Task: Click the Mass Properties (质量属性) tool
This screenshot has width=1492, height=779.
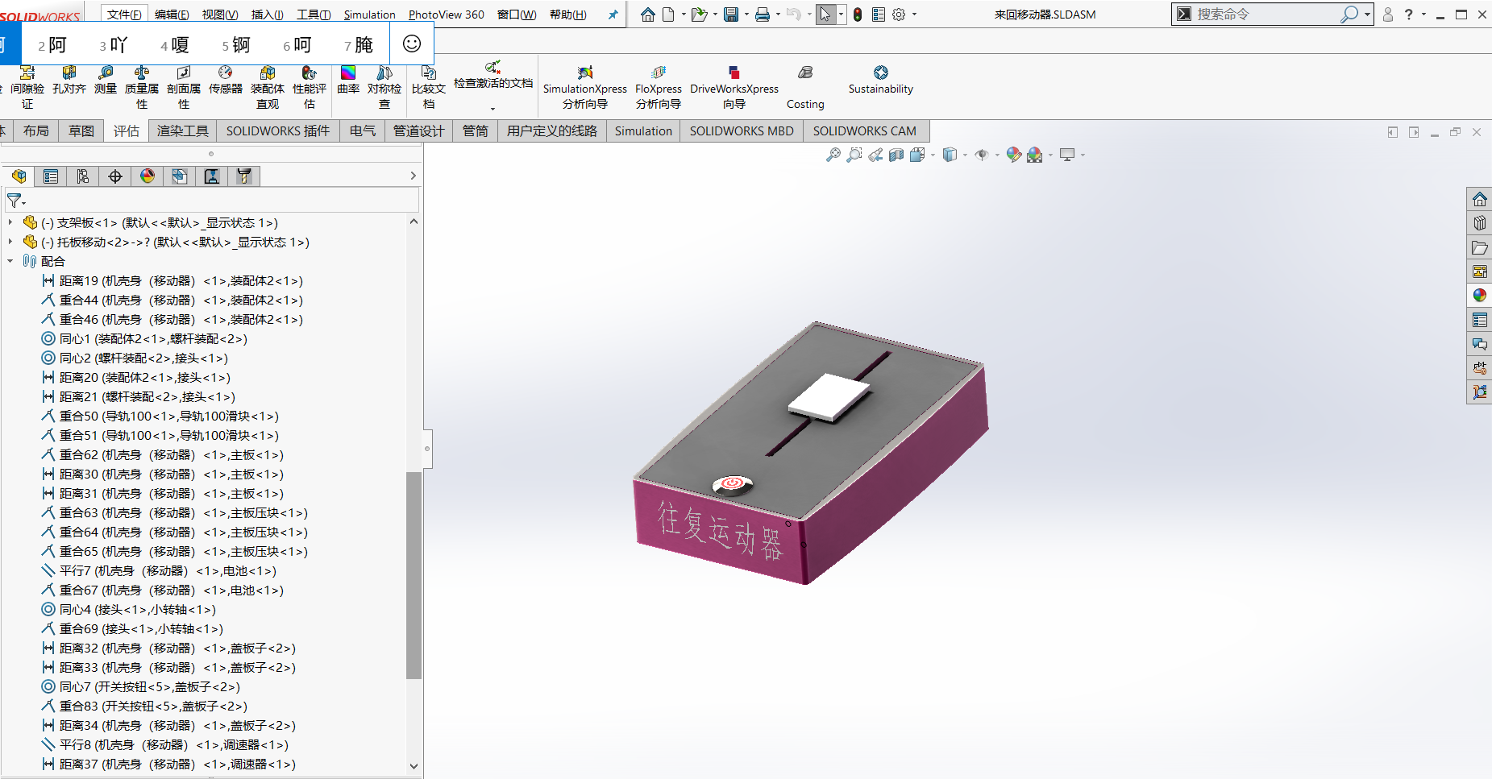Action: (142, 87)
